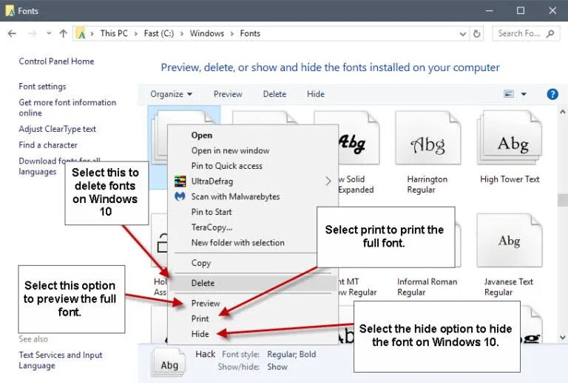Maximize the Fonts window

tap(521, 10)
